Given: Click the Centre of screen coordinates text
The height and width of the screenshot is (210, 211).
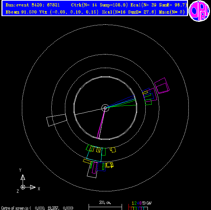Looking at the screenshot, I should point(37,208).
